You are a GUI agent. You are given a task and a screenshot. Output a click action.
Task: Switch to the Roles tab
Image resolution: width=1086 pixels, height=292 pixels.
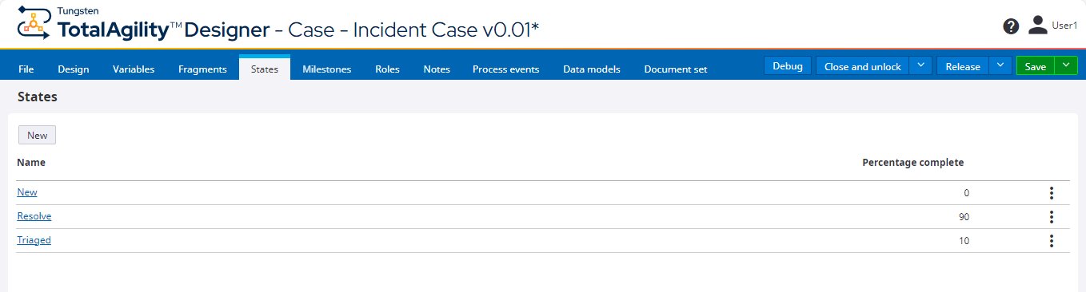pyautogui.click(x=387, y=69)
